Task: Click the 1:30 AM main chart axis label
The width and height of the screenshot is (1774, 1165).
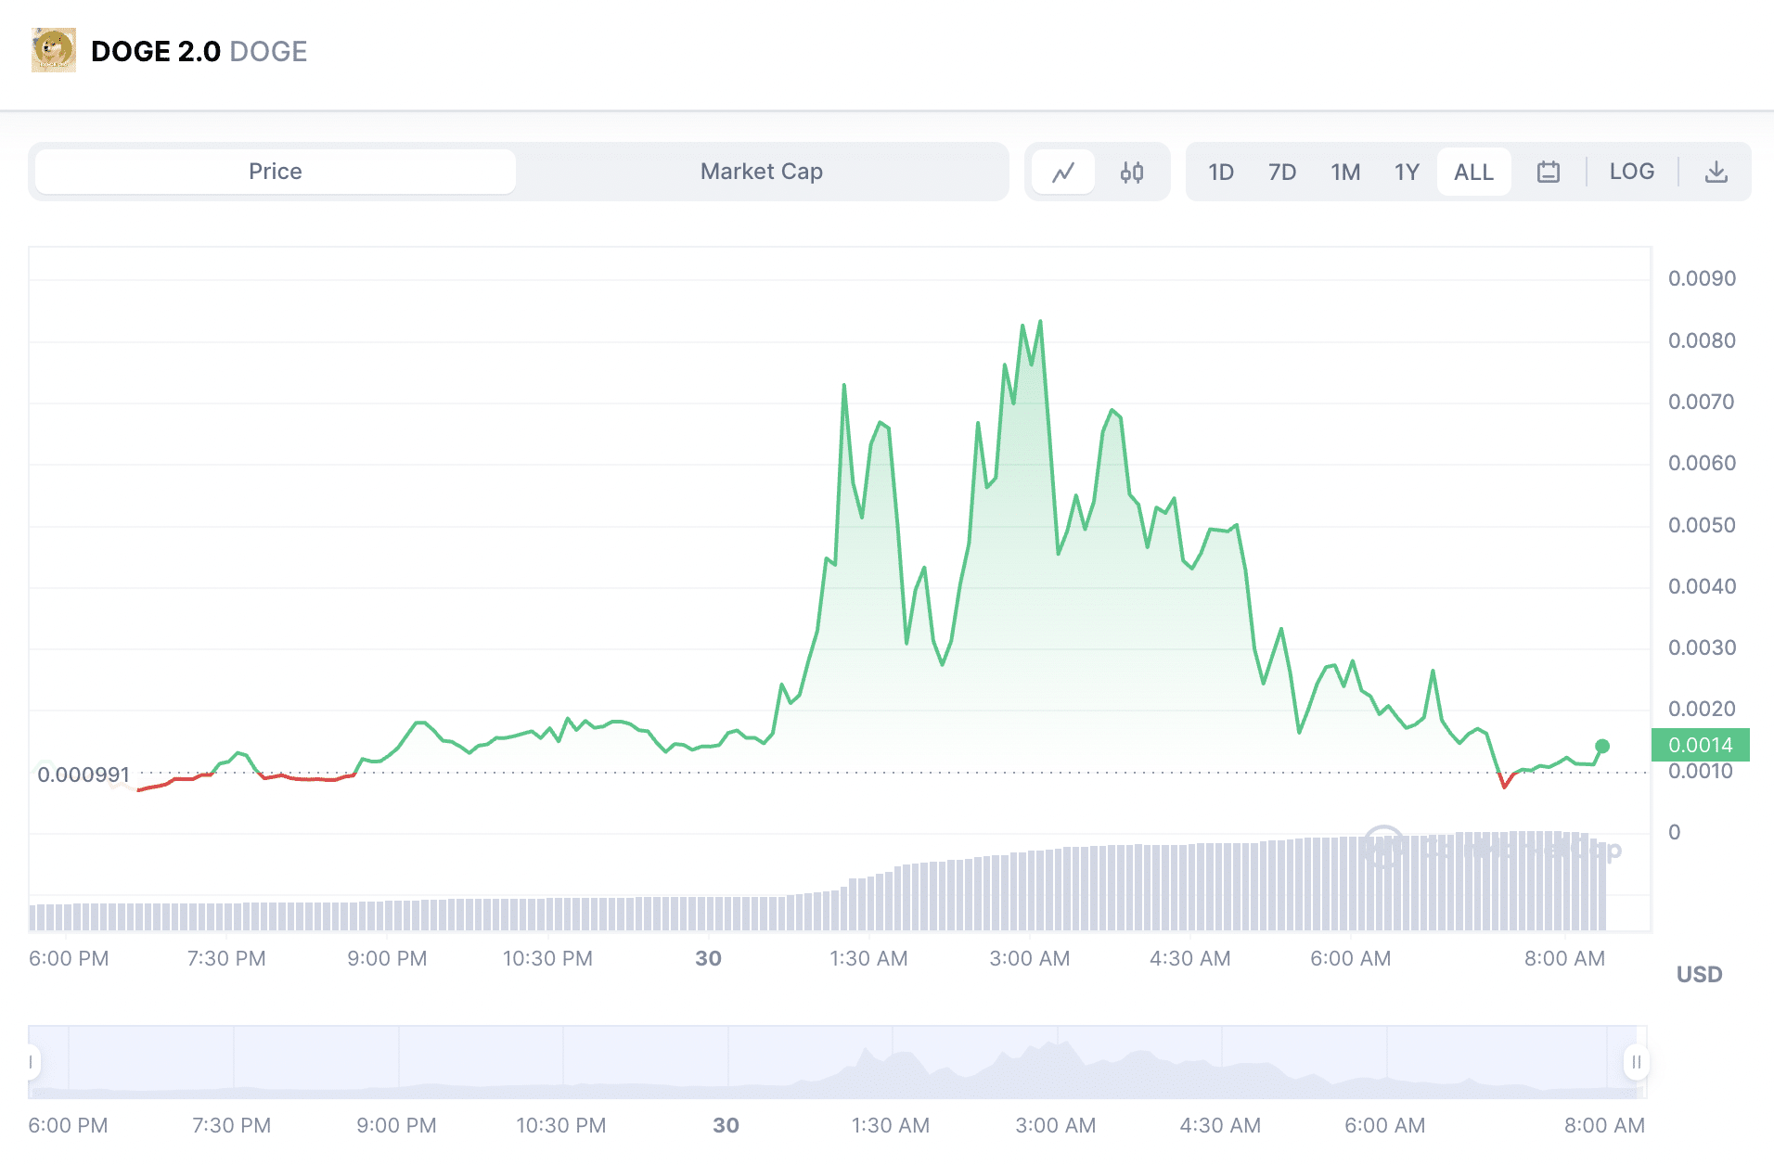Action: pyautogui.click(x=868, y=958)
